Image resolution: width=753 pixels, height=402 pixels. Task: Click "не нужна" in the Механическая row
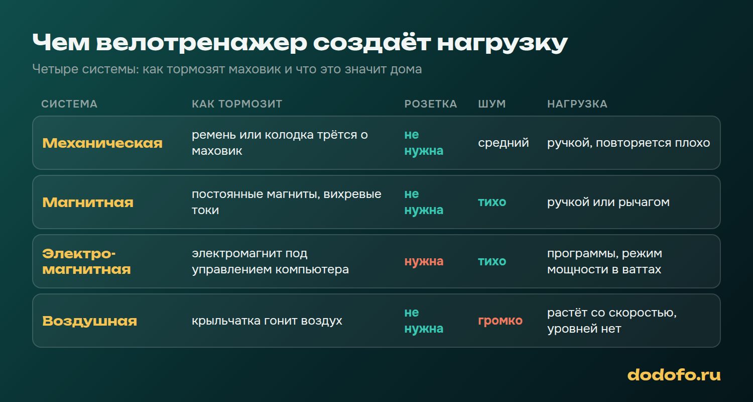424,143
